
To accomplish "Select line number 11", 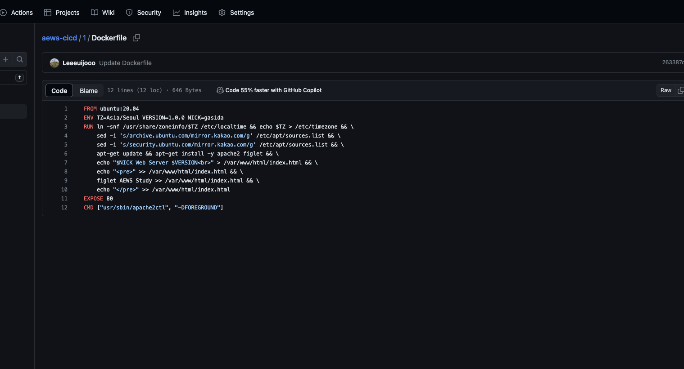I will (64, 199).
